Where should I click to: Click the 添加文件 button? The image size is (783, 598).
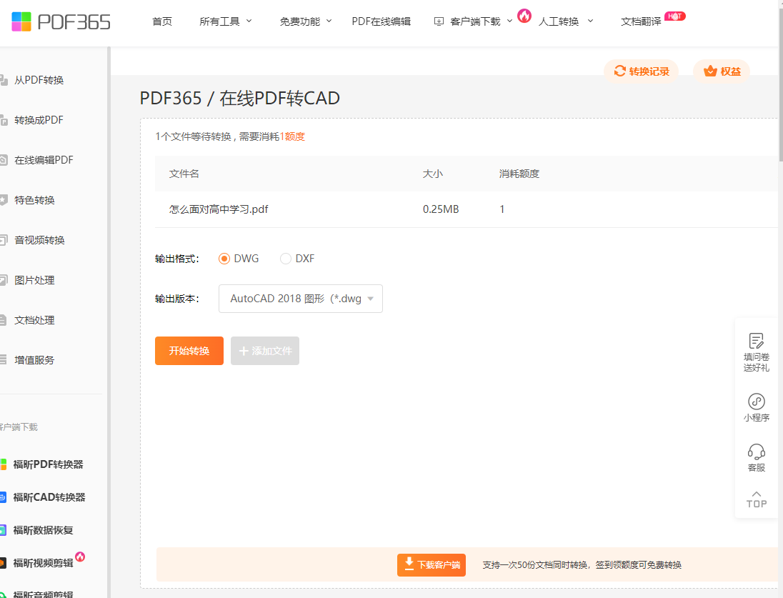[265, 351]
